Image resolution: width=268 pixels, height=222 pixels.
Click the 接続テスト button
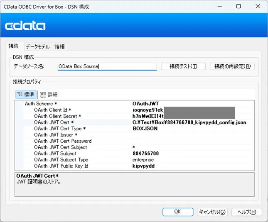pos(182,66)
